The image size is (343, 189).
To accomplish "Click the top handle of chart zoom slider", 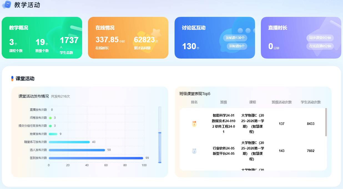I will 160,133.
